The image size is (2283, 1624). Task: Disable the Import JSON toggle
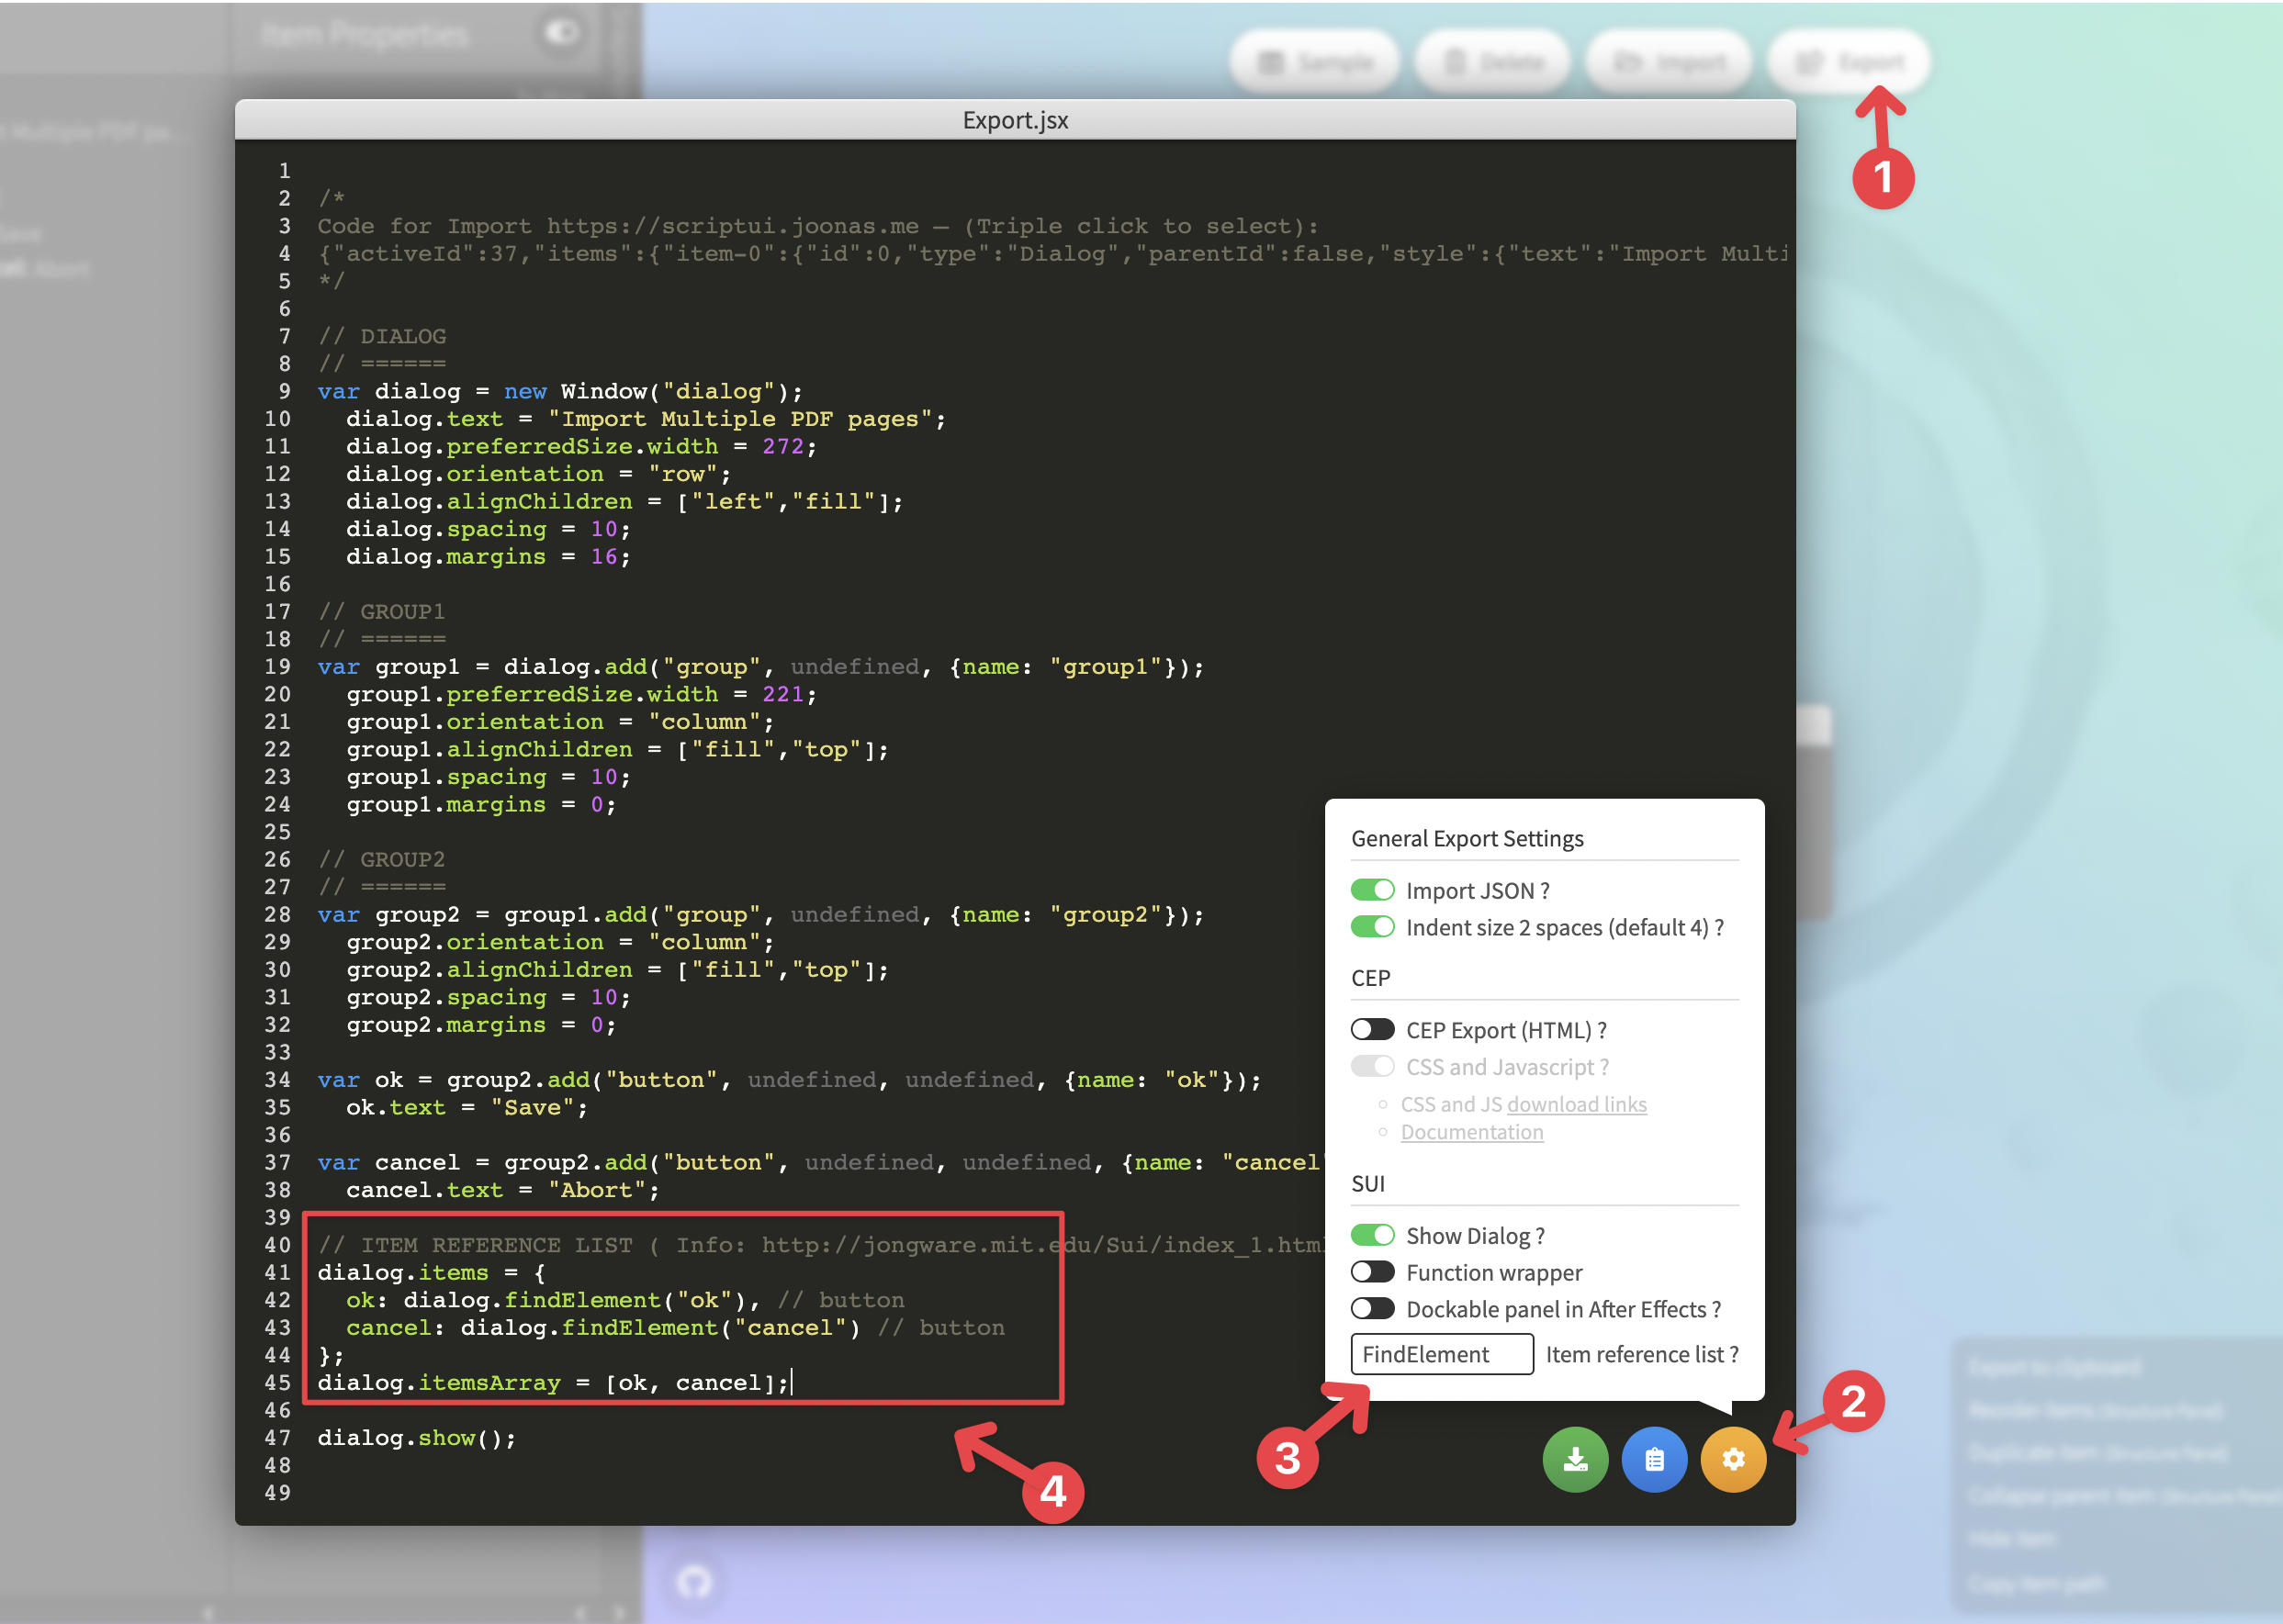point(1373,890)
